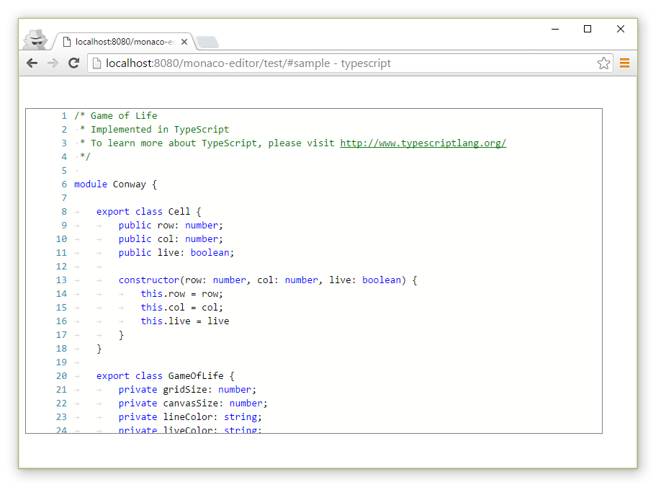Click 'col' identifier on line 10
The height and width of the screenshot is (495, 661).
(166, 238)
